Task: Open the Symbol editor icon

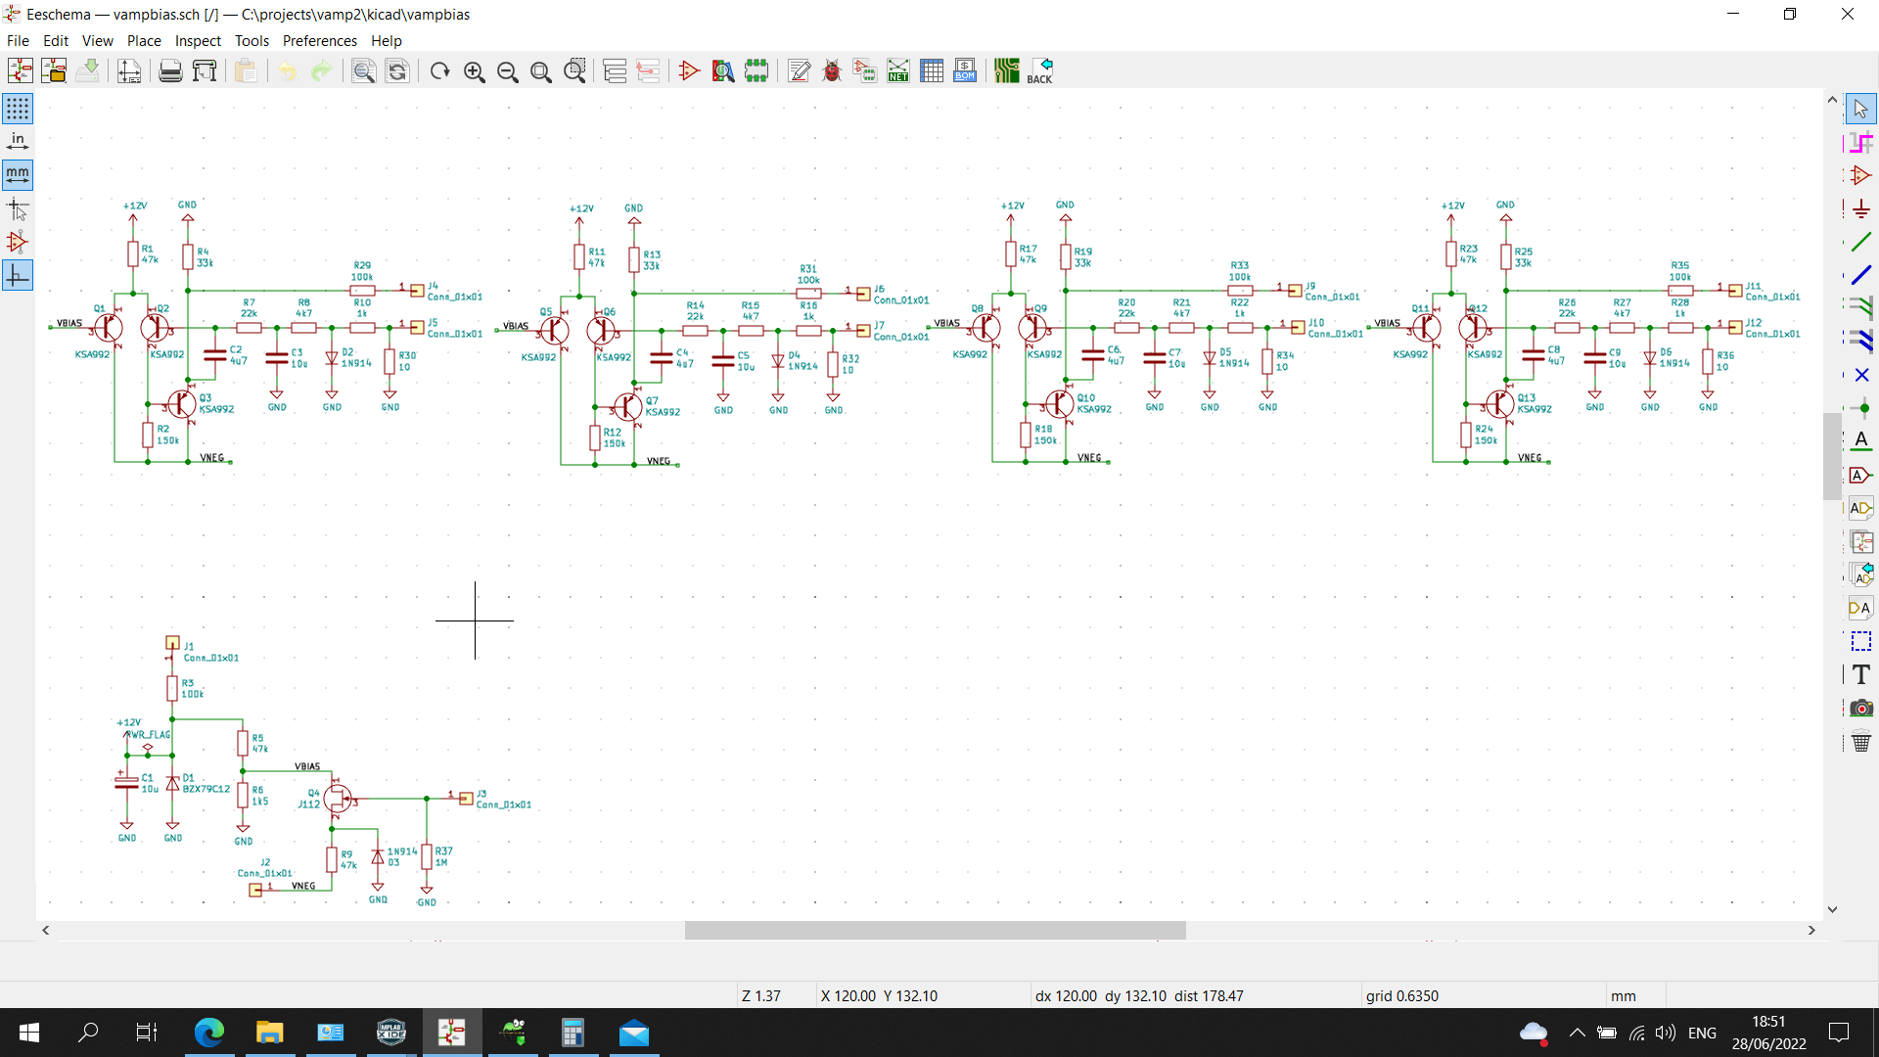Action: click(689, 70)
